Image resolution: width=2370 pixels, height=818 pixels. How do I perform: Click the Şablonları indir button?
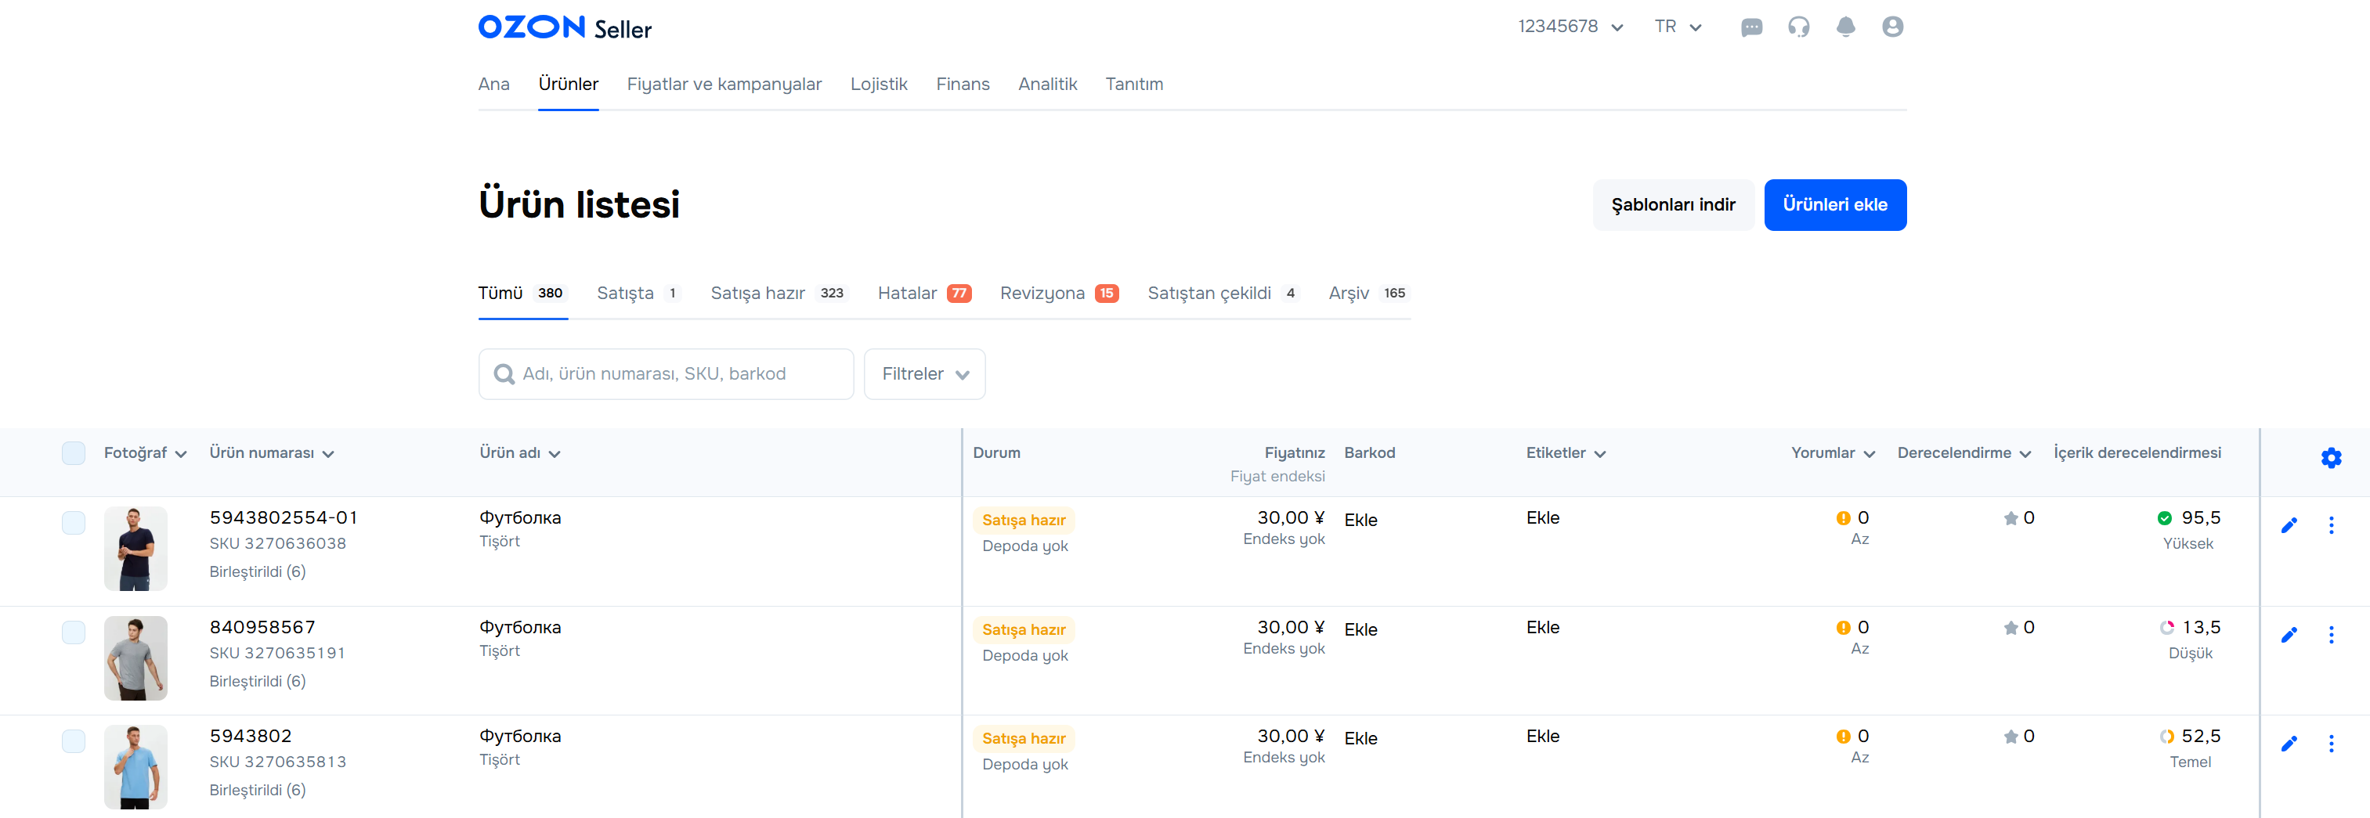click(x=1673, y=205)
